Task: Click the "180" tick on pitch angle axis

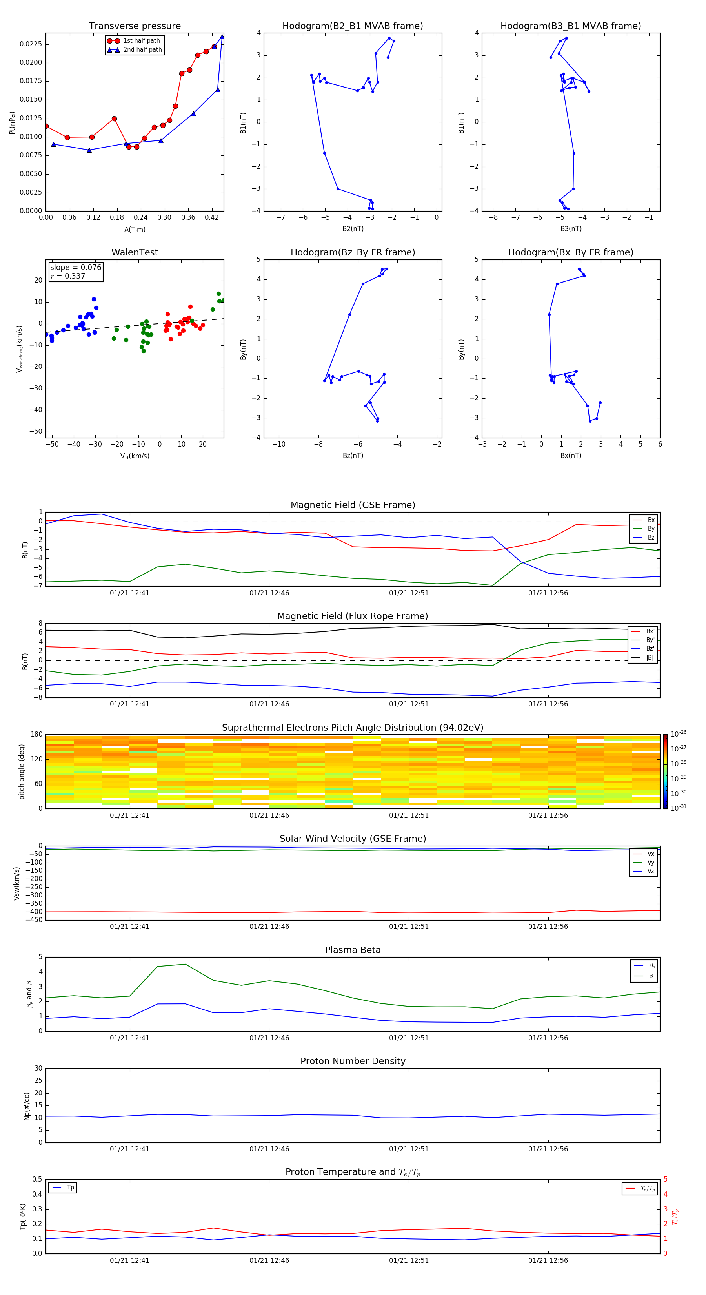Action: click(x=37, y=735)
